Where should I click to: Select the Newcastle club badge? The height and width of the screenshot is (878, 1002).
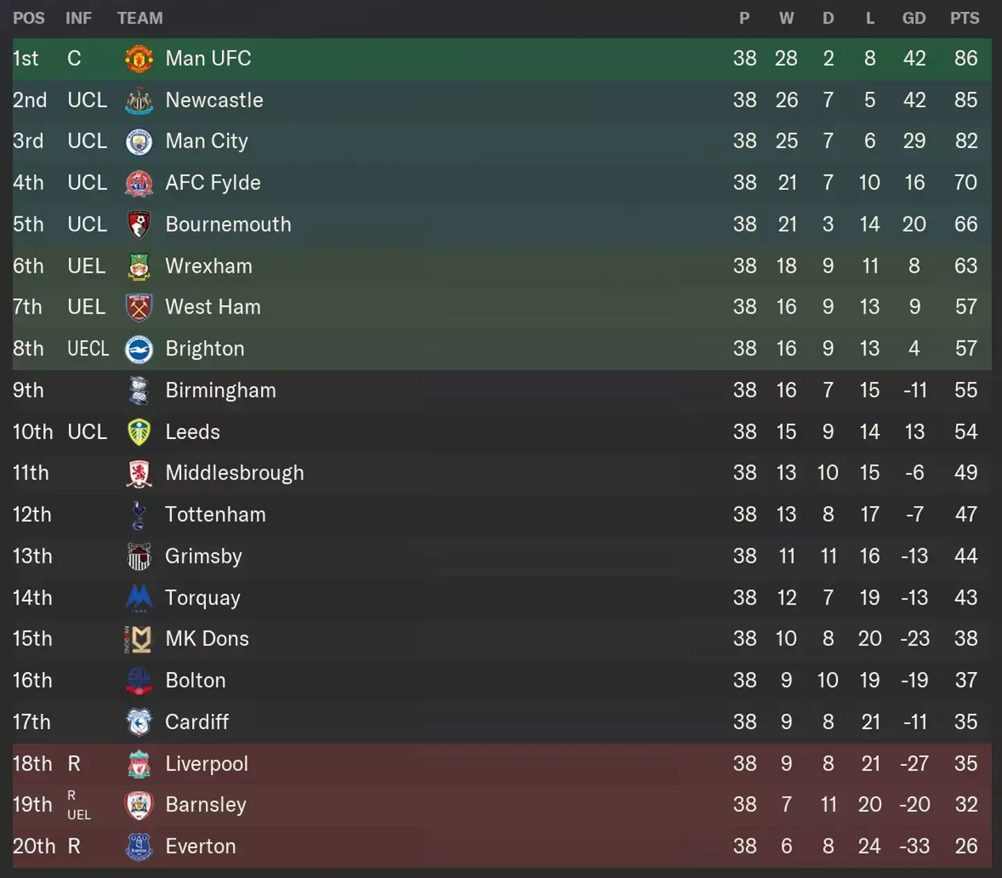coord(138,99)
